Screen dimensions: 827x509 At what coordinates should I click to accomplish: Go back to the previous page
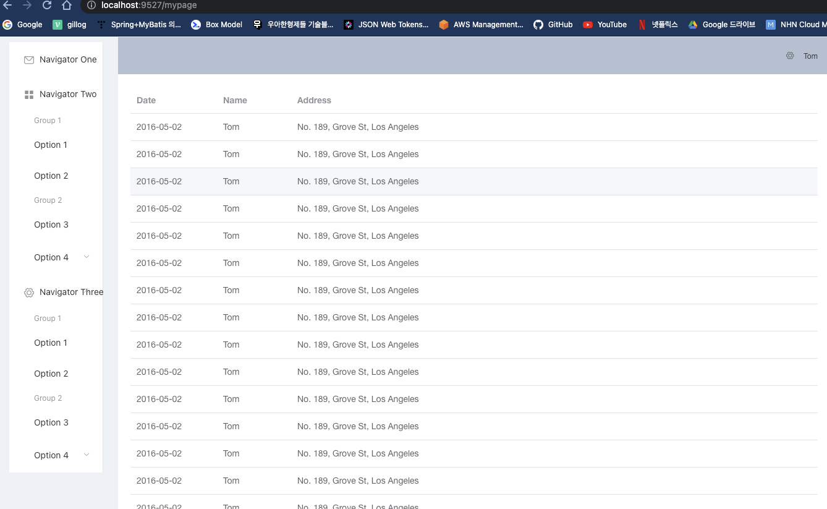(7, 5)
